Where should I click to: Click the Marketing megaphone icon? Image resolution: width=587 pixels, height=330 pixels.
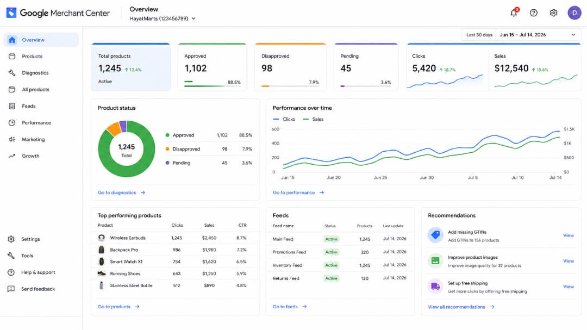pos(12,139)
